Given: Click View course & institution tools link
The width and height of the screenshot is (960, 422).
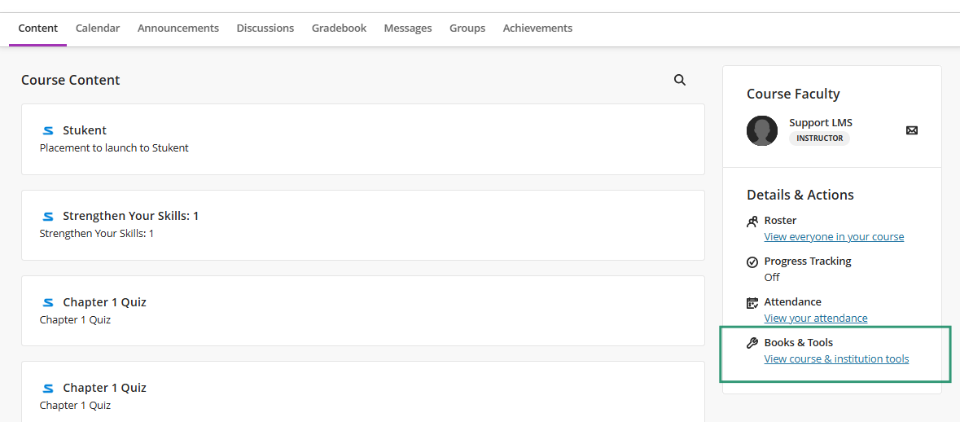Looking at the screenshot, I should click(836, 359).
